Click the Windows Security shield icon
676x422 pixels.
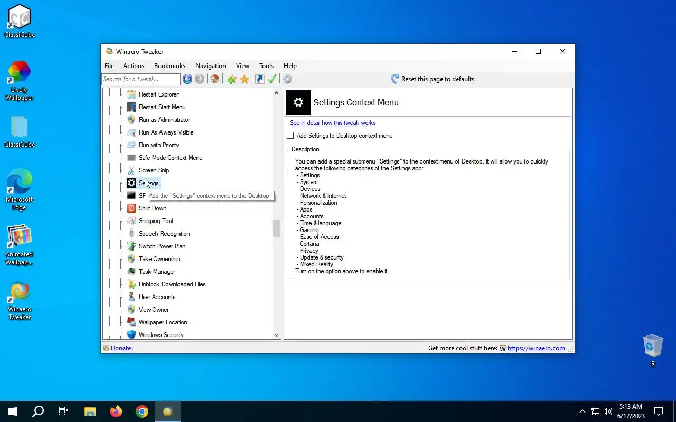tap(132, 335)
